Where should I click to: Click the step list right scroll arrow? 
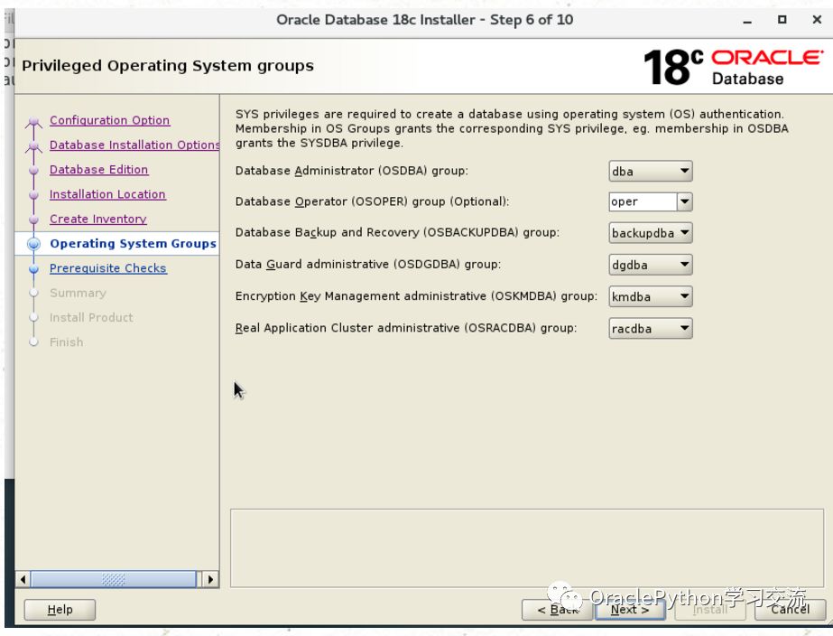211,579
